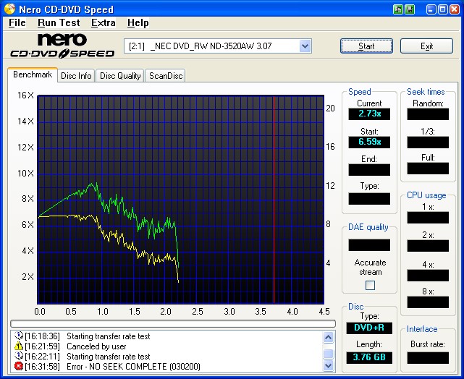464x379 pixels.
Task: Click the CPU usage 8 x field
Action: (x=428, y=302)
